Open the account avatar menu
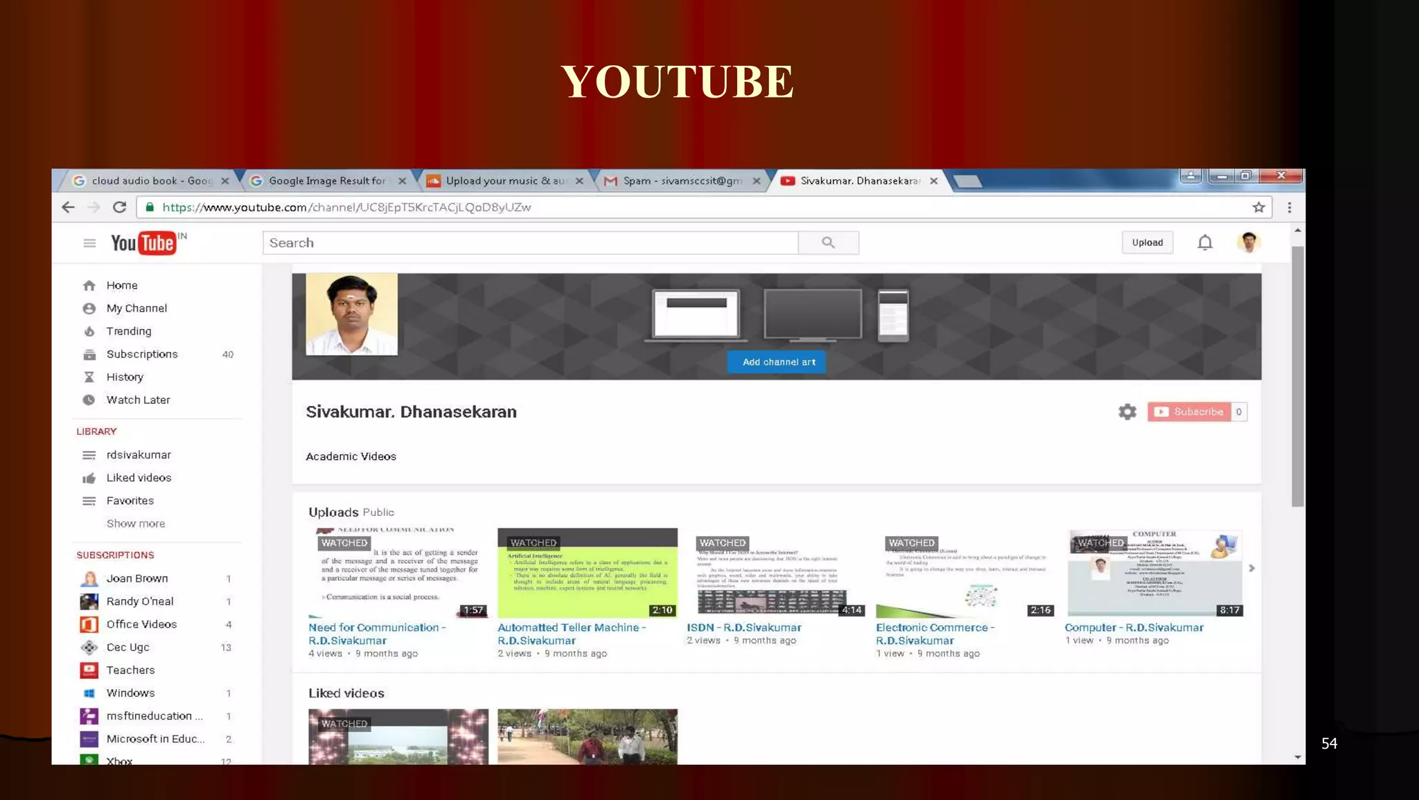The height and width of the screenshot is (800, 1419). coord(1249,242)
